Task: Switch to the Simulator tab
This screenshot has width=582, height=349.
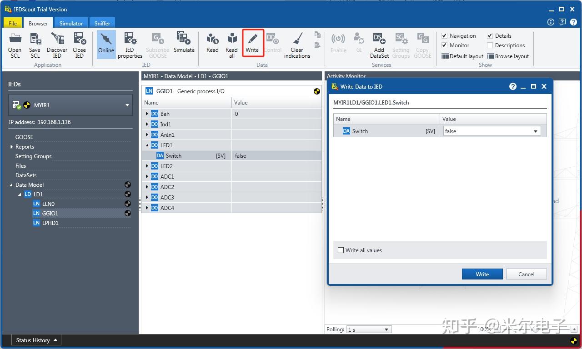Action: pos(71,23)
